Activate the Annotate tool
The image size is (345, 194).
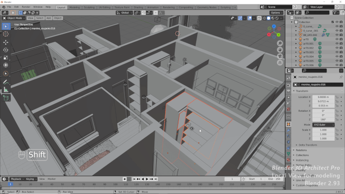click(6, 82)
